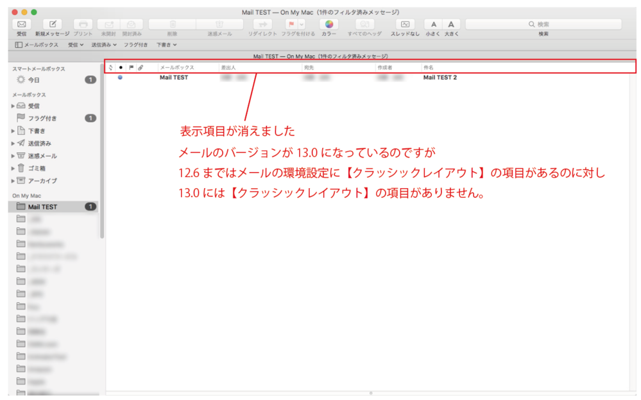Image resolution: width=641 pixels, height=400 pixels.
Task: Make text smaller with 小さく button
Action: (x=434, y=24)
